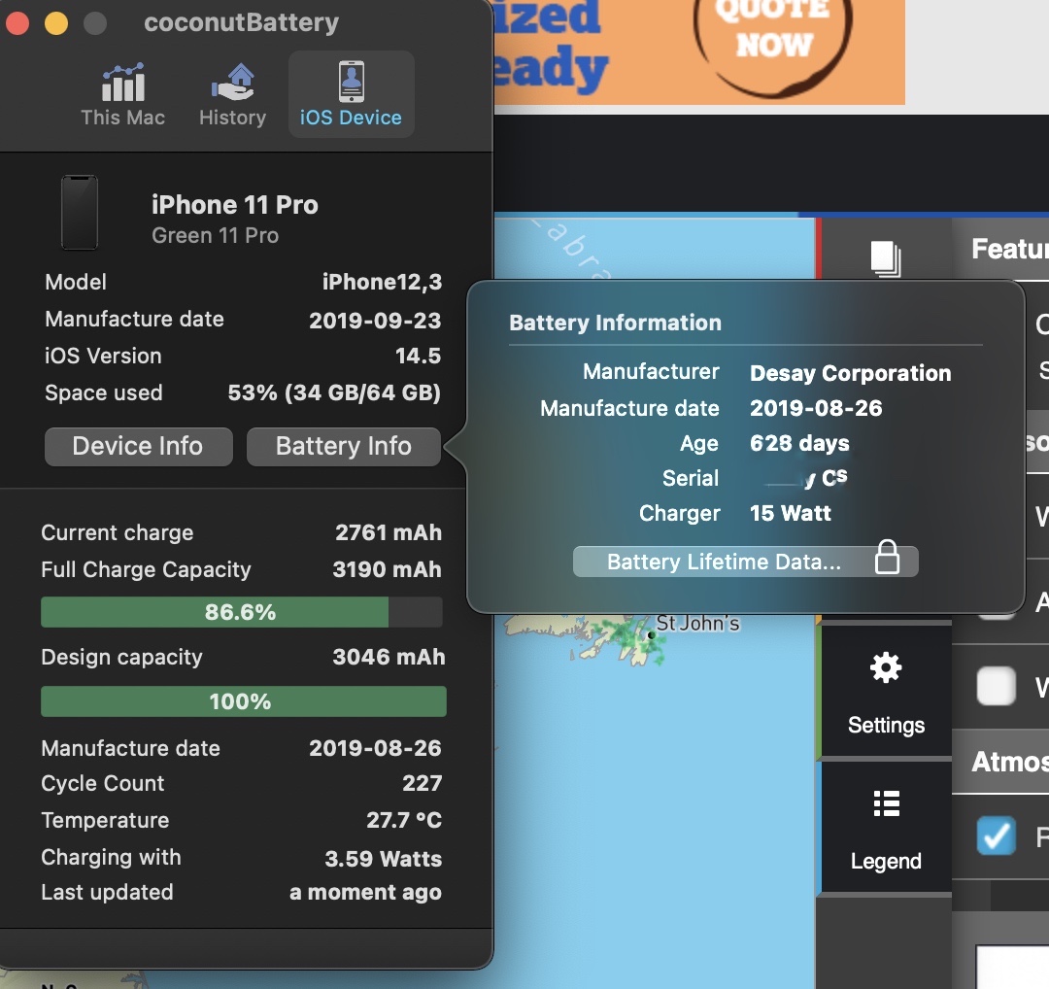The image size is (1049, 989).
Task: Open Battery Lifetime Data
Action: [x=745, y=562]
